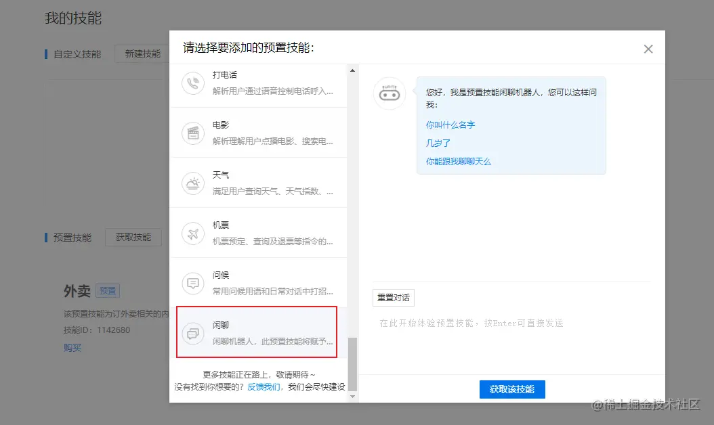Close the preset skill dialog
The height and width of the screenshot is (425, 714).
coord(648,49)
